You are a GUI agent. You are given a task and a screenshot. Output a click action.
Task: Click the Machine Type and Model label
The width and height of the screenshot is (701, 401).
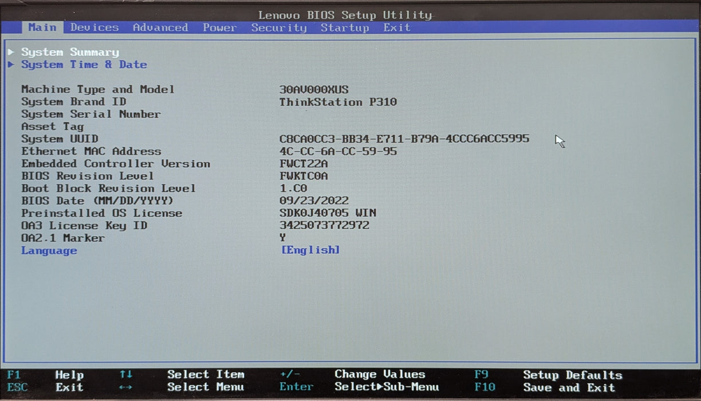98,89
